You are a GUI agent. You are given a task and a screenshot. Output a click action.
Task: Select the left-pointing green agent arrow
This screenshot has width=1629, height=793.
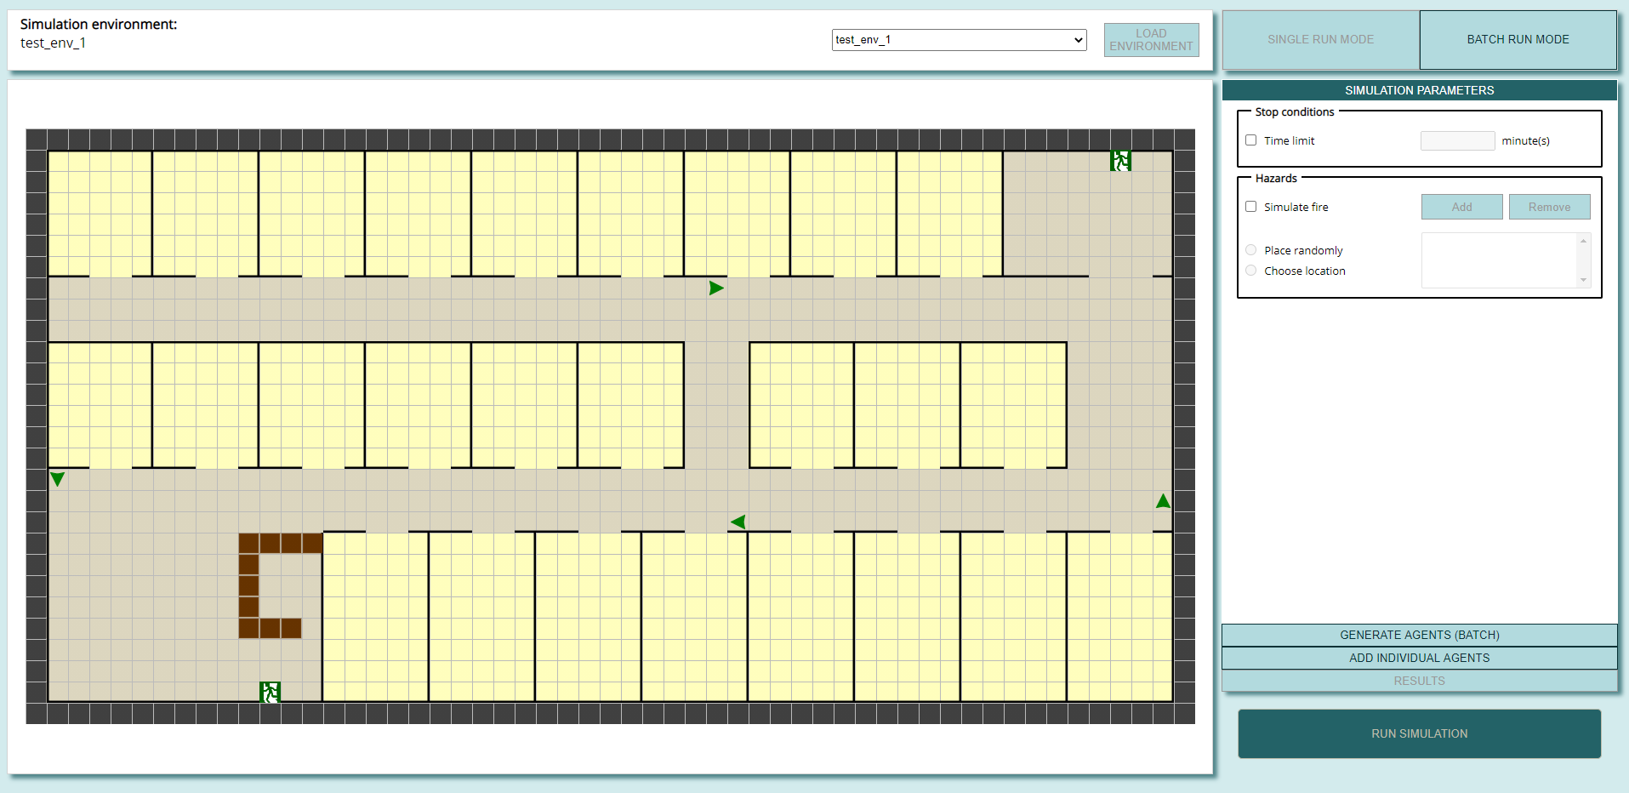point(738,522)
